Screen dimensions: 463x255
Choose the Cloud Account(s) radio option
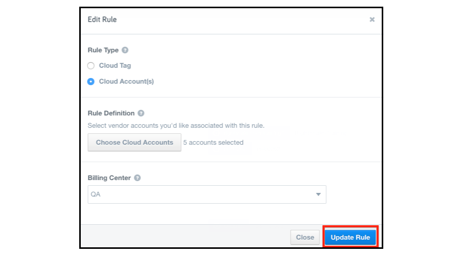[91, 82]
